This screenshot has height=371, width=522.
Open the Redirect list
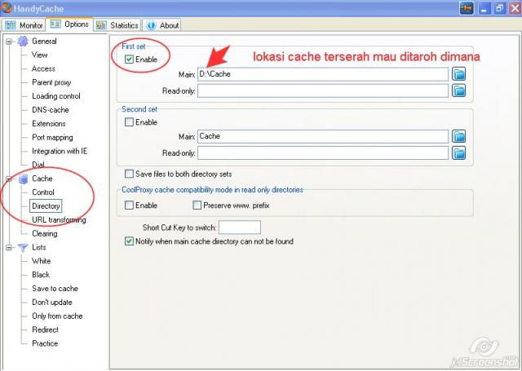46,329
